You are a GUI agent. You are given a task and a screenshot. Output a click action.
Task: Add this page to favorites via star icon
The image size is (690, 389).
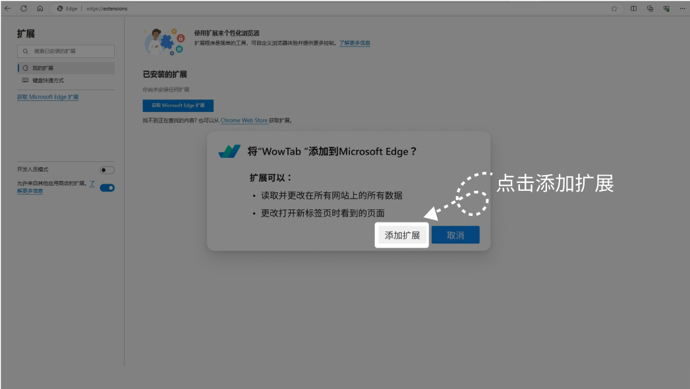[x=614, y=9]
